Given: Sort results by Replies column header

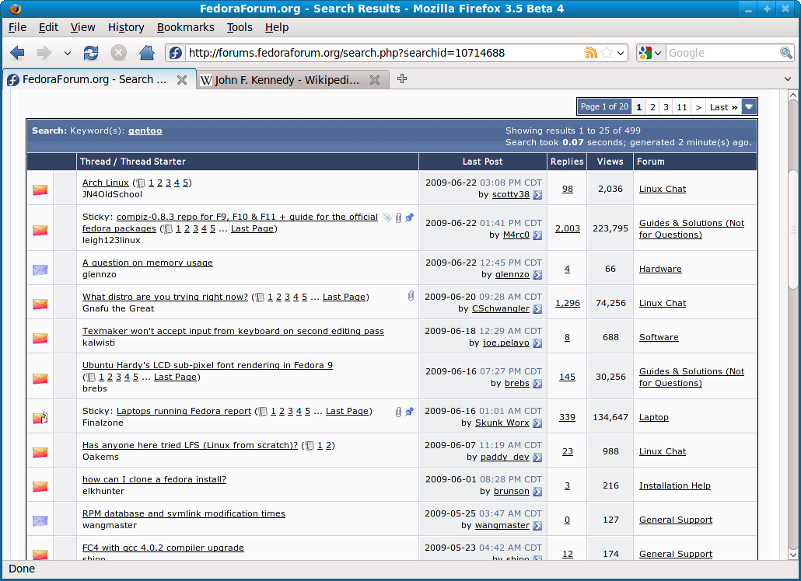Looking at the screenshot, I should tap(567, 162).
